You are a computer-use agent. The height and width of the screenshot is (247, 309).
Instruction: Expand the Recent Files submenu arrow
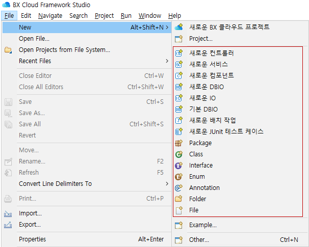click(x=167, y=61)
